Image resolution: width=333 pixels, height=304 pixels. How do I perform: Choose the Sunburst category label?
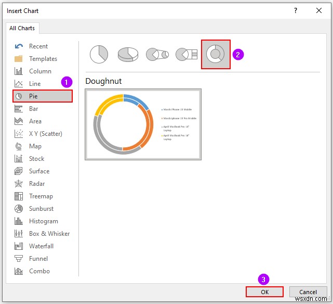tap(42, 209)
